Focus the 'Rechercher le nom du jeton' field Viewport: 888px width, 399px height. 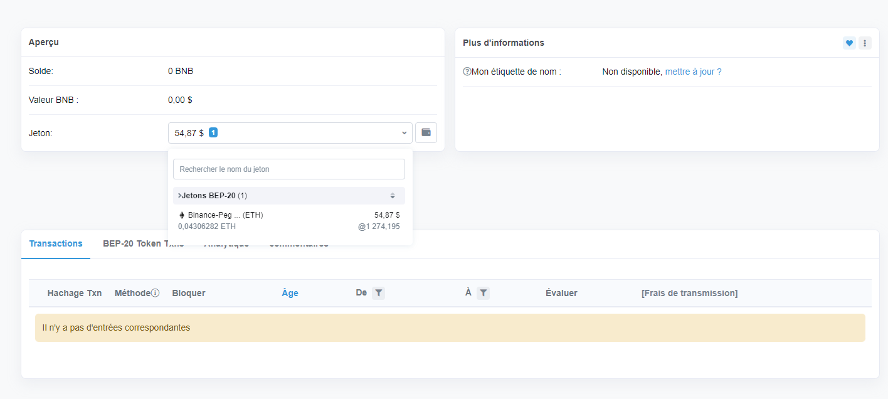[288, 169]
